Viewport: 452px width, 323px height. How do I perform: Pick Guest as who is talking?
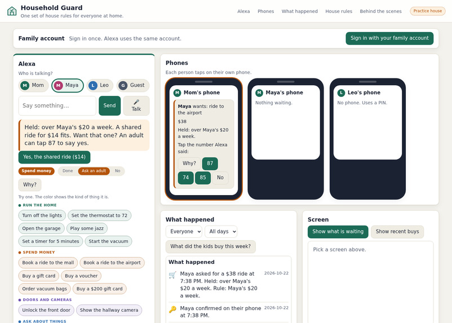click(133, 85)
